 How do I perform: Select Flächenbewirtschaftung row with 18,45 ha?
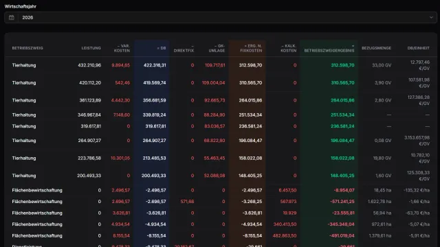(x=221, y=190)
